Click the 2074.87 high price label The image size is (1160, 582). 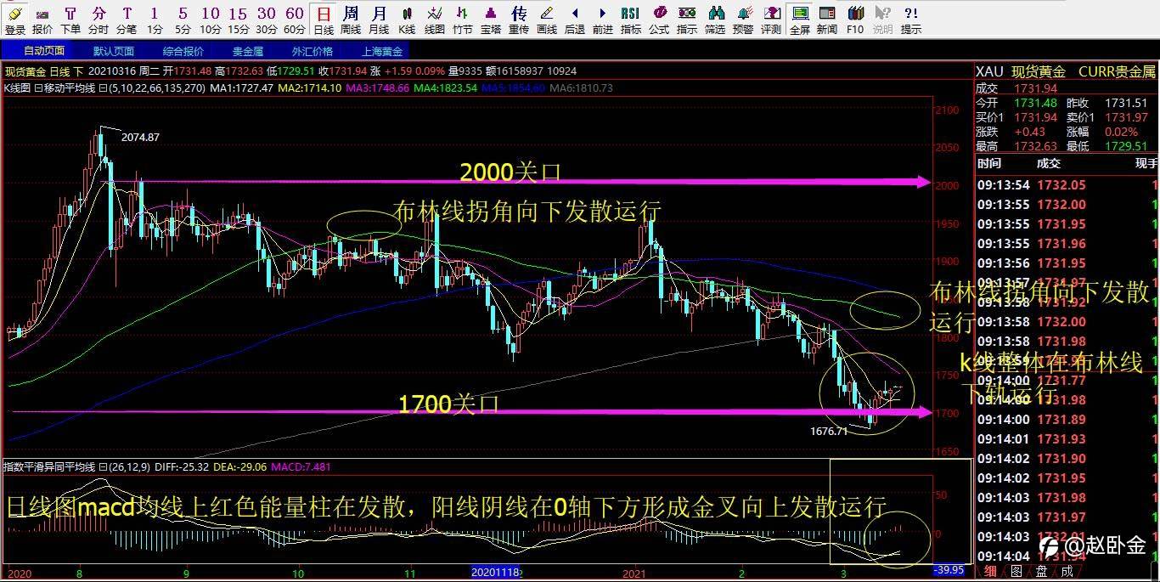click(140, 137)
